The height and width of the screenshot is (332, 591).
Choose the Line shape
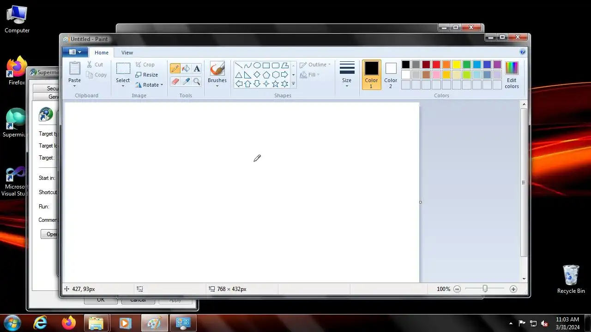[239, 65]
